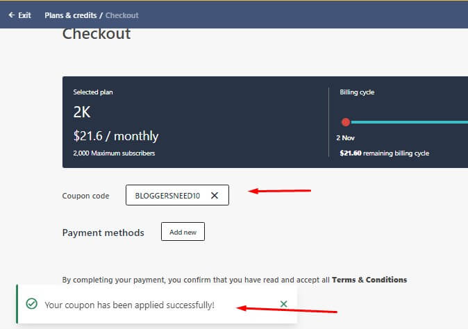Click the Coupon code label
468x329 pixels.
[x=85, y=196]
